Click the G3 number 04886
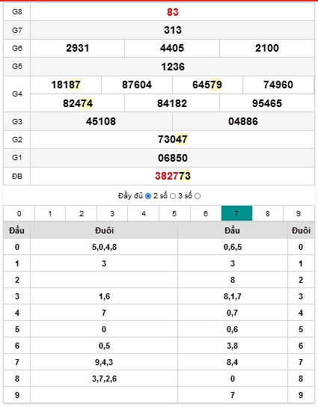 coord(243,121)
